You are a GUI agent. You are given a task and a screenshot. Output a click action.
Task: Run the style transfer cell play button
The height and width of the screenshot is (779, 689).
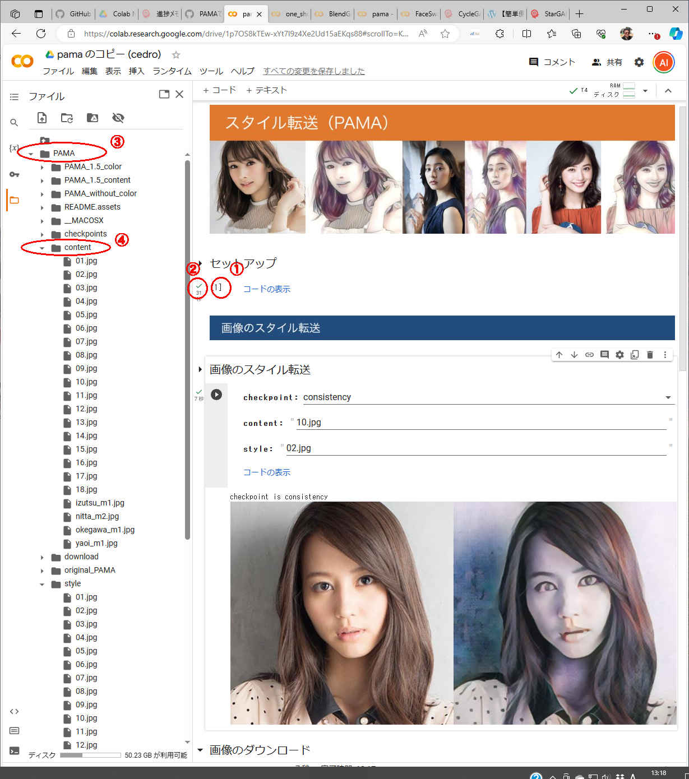tap(216, 395)
